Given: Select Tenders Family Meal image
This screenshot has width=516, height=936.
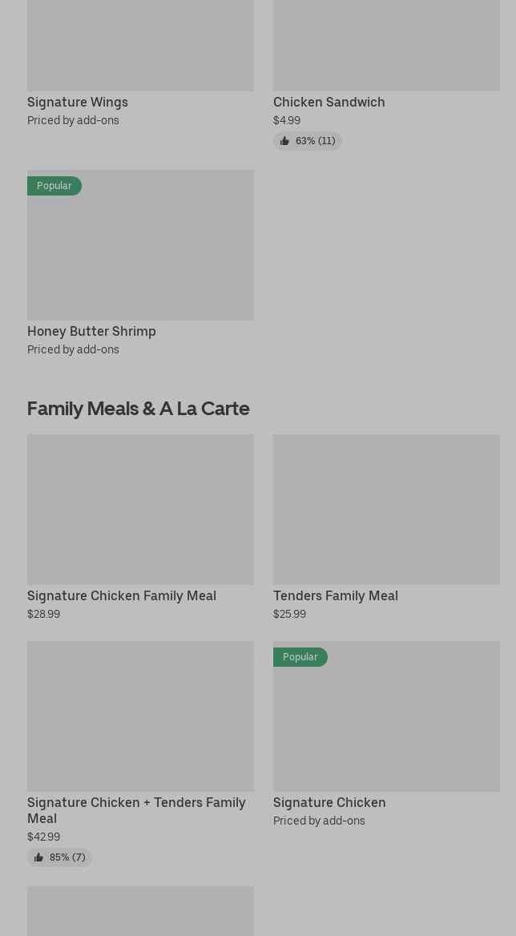Looking at the screenshot, I should [x=386, y=509].
